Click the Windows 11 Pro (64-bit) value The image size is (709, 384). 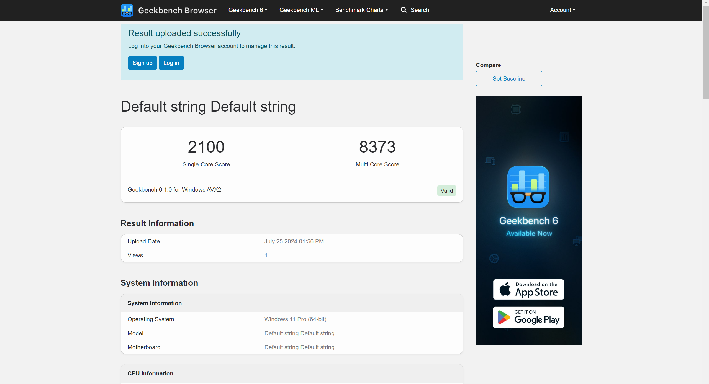click(295, 319)
